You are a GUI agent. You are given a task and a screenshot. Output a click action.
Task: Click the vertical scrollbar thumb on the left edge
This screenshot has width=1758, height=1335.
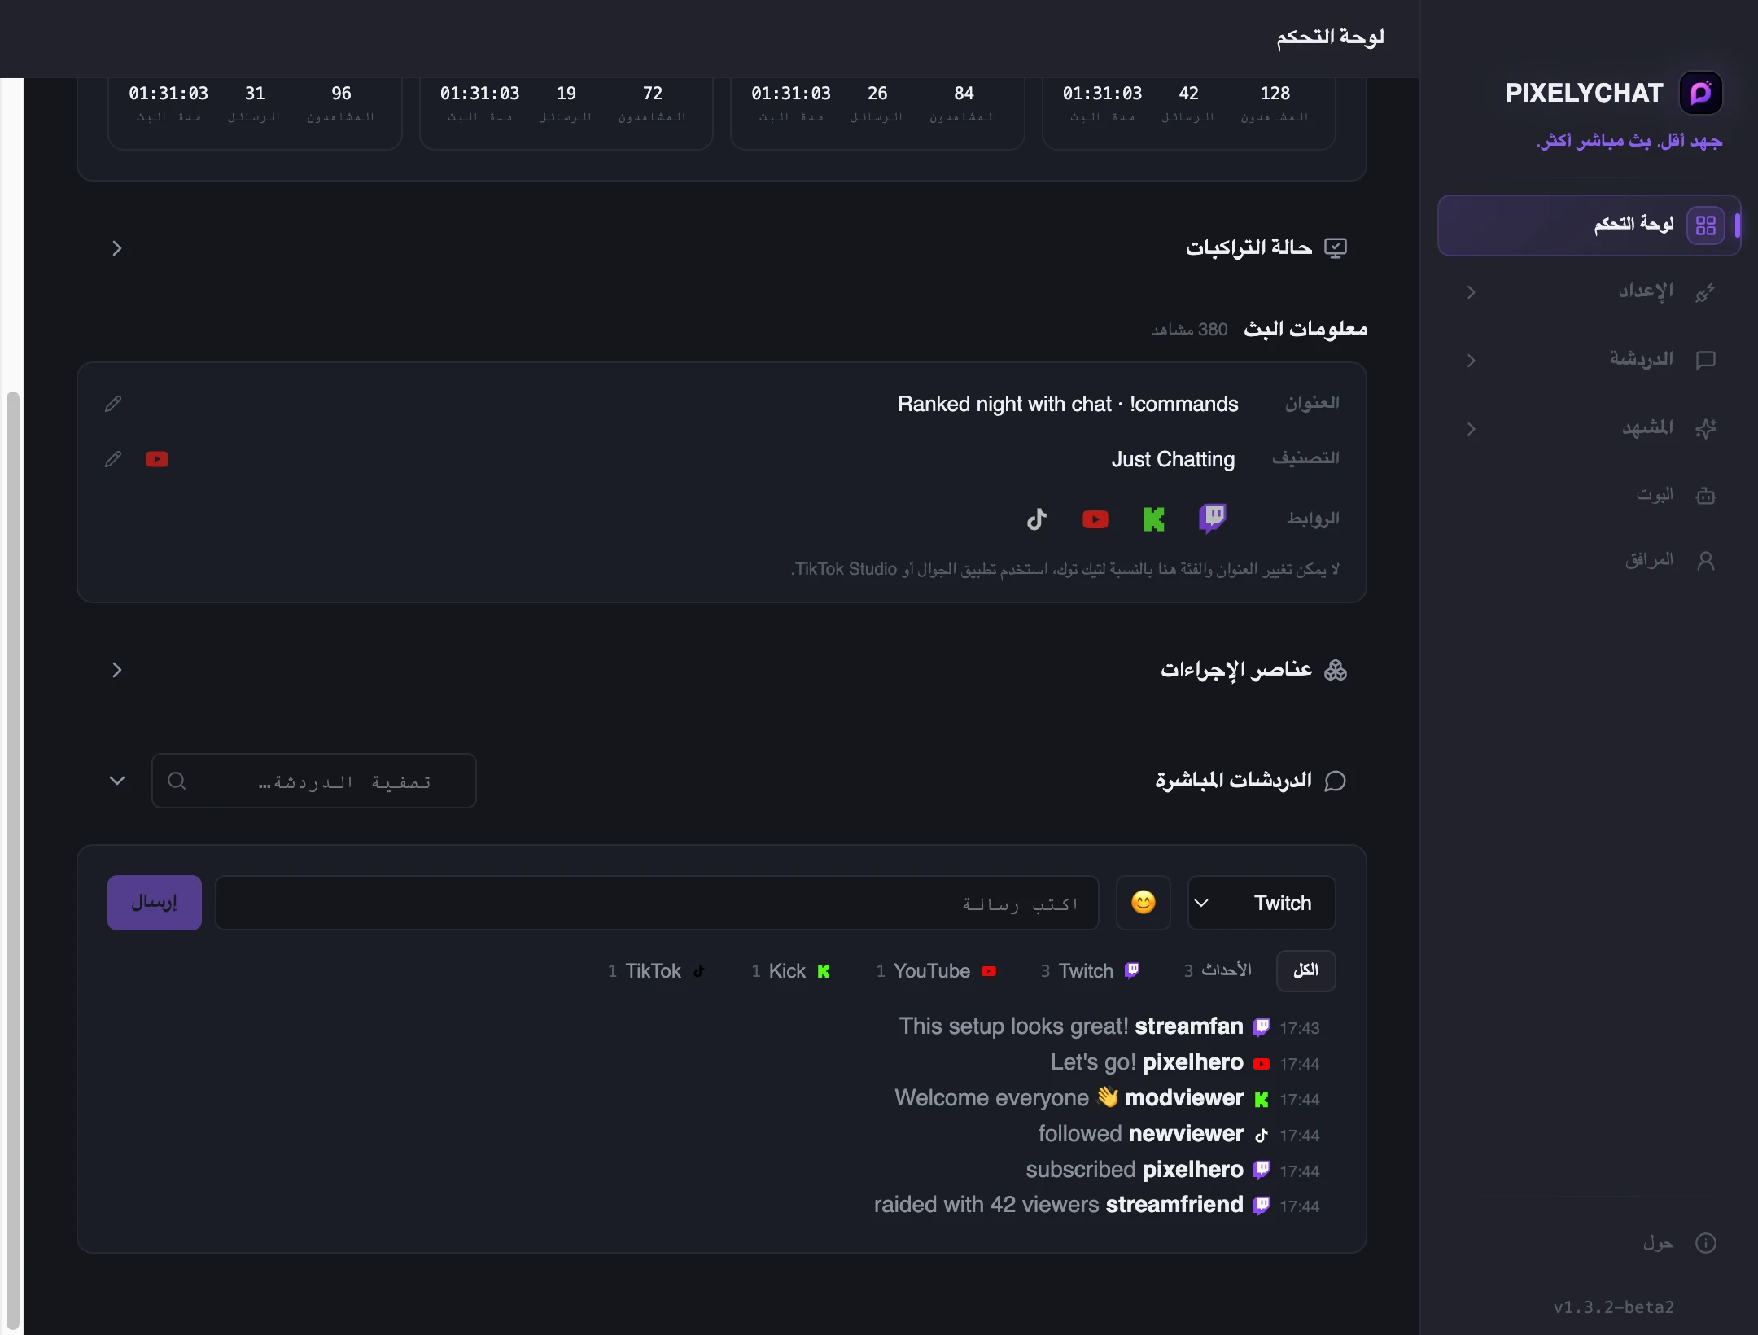12,859
